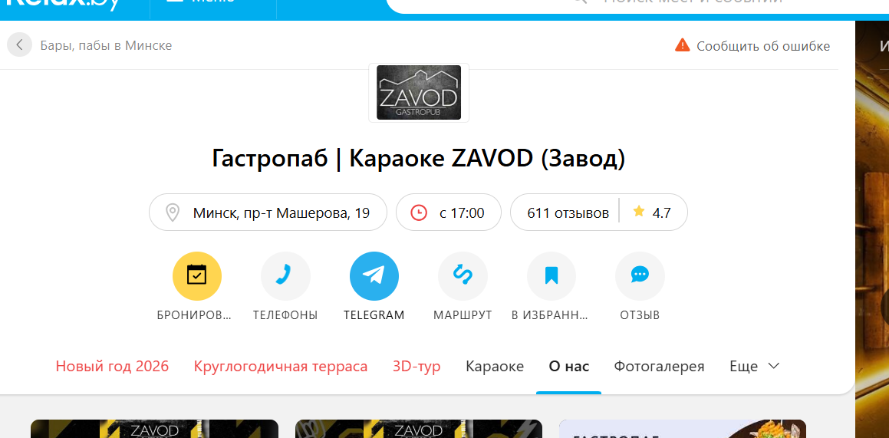Viewport: 889px width, 438px height.
Task: Click the ZAVOD Gastropub logo
Action: (419, 93)
